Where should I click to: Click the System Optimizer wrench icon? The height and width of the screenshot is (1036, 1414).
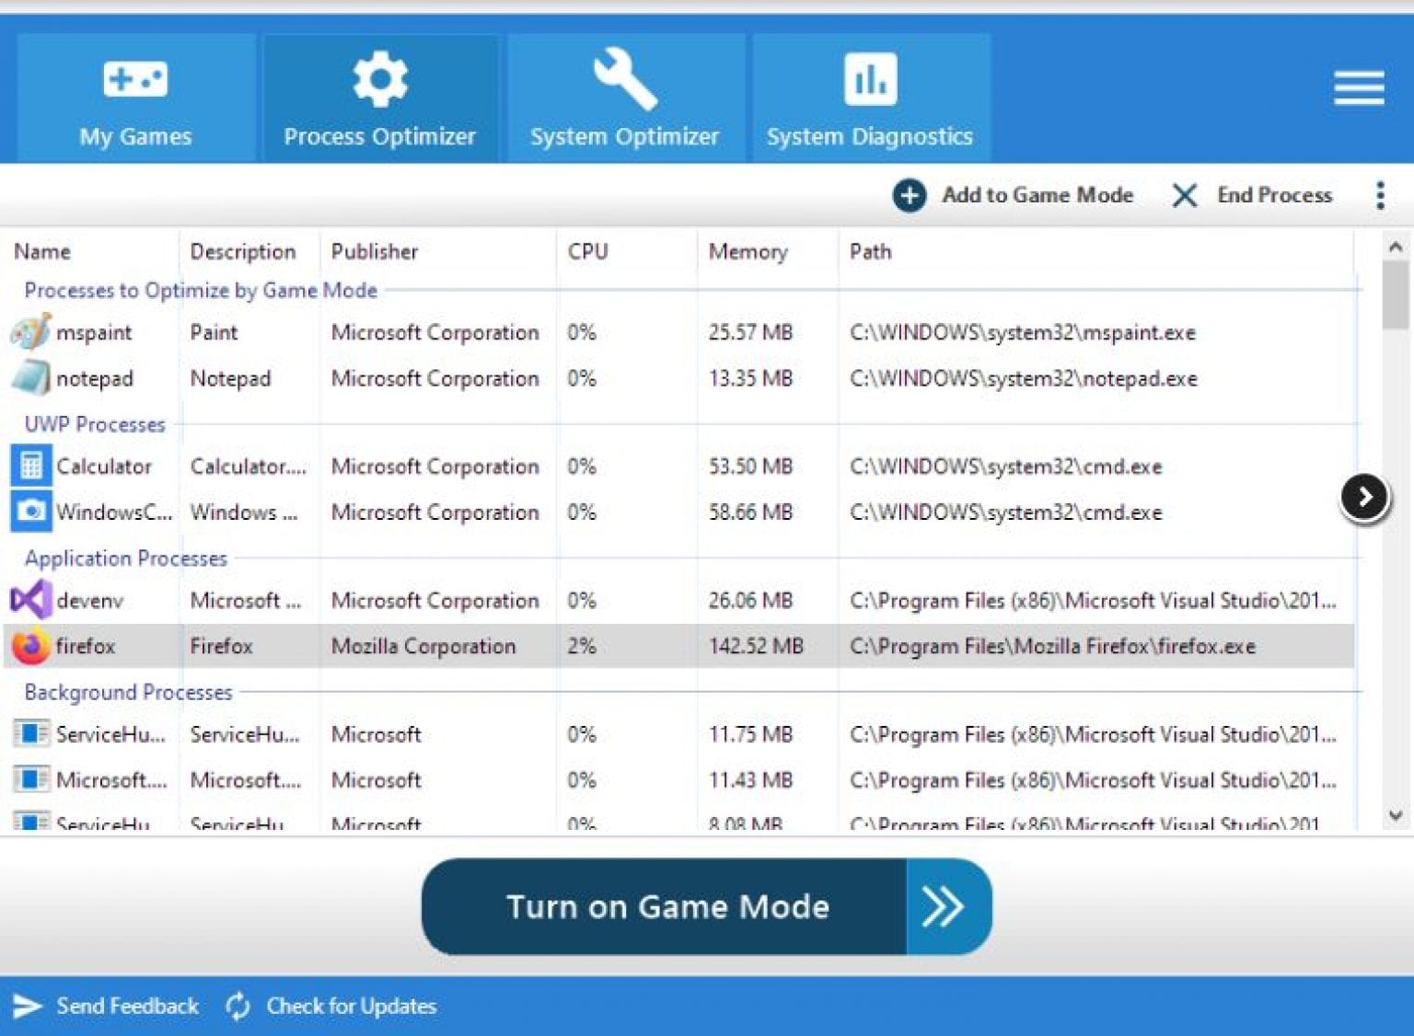625,78
